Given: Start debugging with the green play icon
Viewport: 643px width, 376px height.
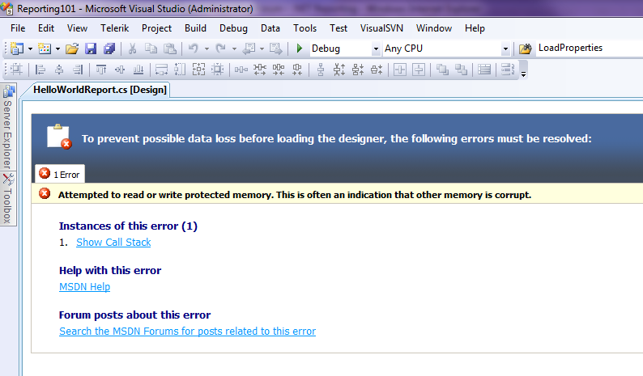Looking at the screenshot, I should click(x=300, y=49).
